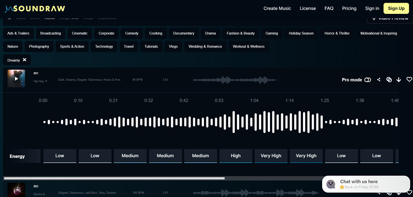Viewport: 413px width, 197px height.
Task: Jump to the 0:53 timeline marker
Action: [219, 101]
